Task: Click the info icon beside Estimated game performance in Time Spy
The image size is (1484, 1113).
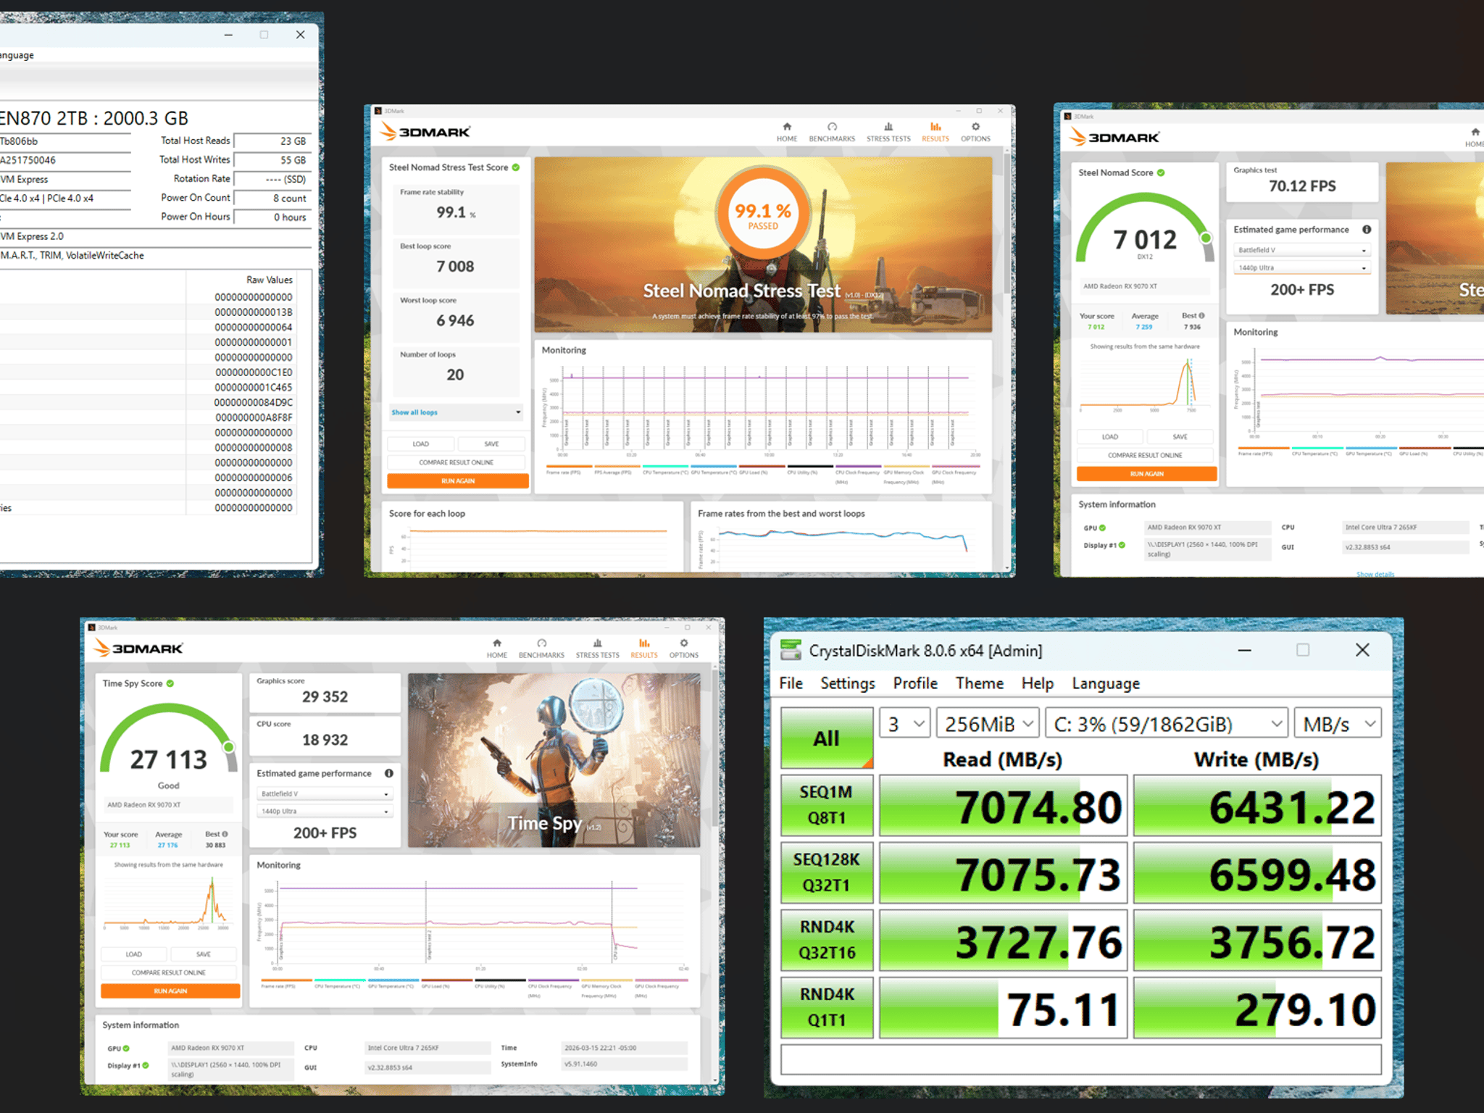Action: [x=389, y=773]
